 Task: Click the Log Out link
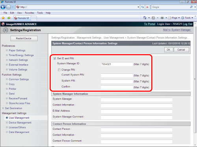[188, 24]
